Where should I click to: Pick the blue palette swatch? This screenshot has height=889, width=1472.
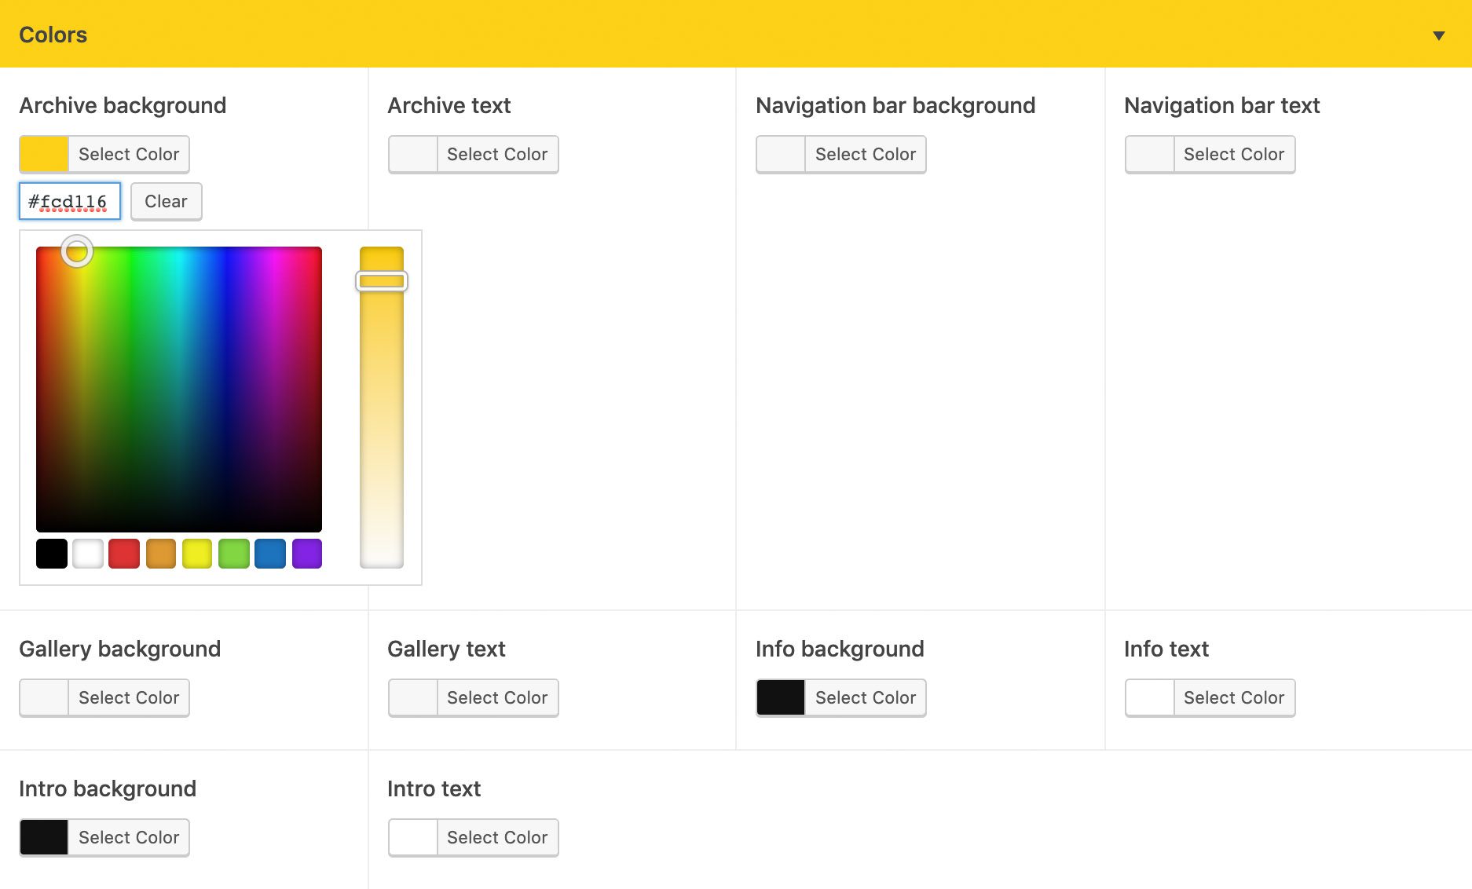point(270,554)
